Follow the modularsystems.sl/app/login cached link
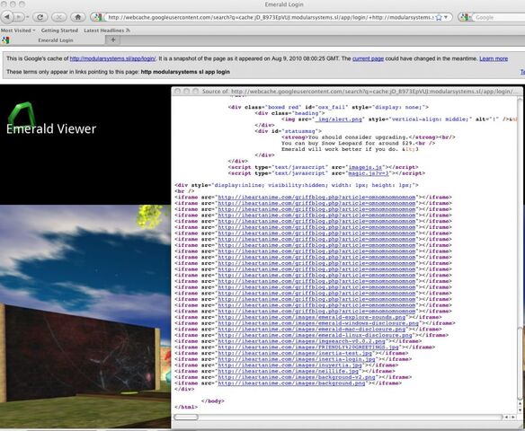The height and width of the screenshot is (431, 525). (113, 58)
